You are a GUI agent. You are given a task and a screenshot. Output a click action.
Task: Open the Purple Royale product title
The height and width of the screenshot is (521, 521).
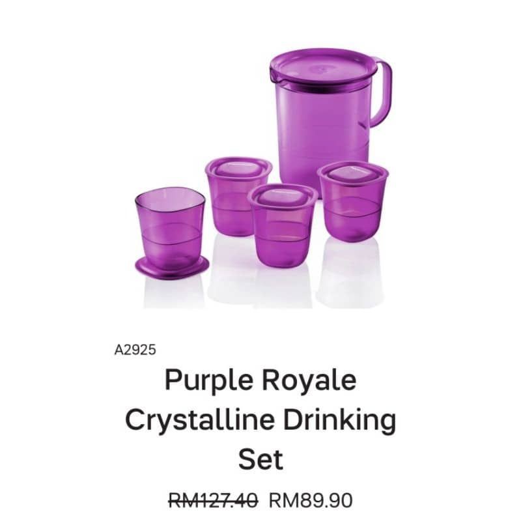(x=260, y=419)
